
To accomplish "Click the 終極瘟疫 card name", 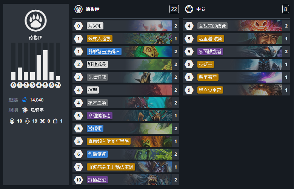I will click(97, 180).
